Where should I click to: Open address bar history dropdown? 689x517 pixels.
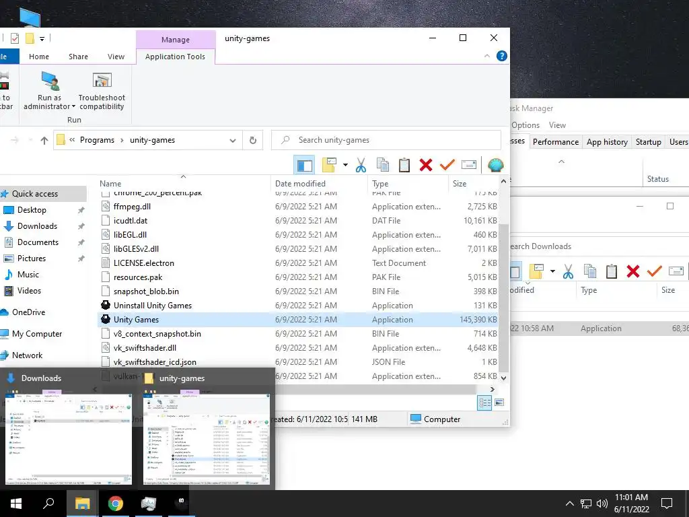[232, 140]
